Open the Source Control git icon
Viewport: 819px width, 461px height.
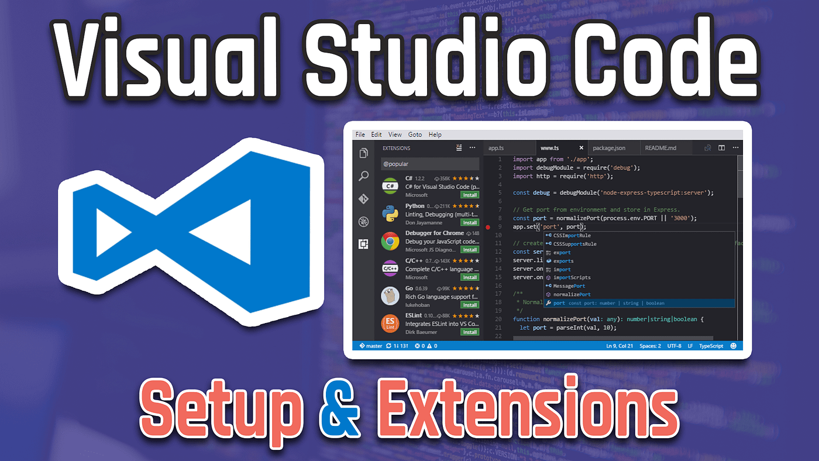pyautogui.click(x=364, y=199)
